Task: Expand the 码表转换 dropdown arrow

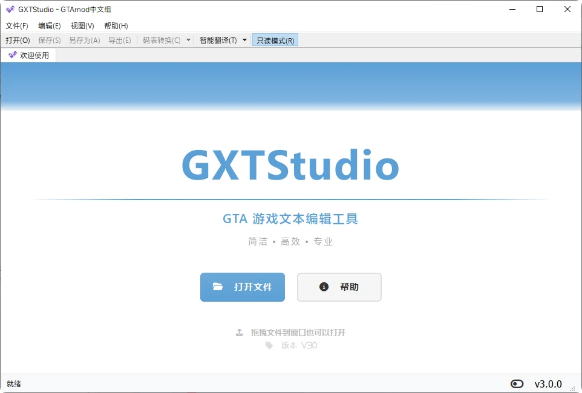Action: pos(188,40)
